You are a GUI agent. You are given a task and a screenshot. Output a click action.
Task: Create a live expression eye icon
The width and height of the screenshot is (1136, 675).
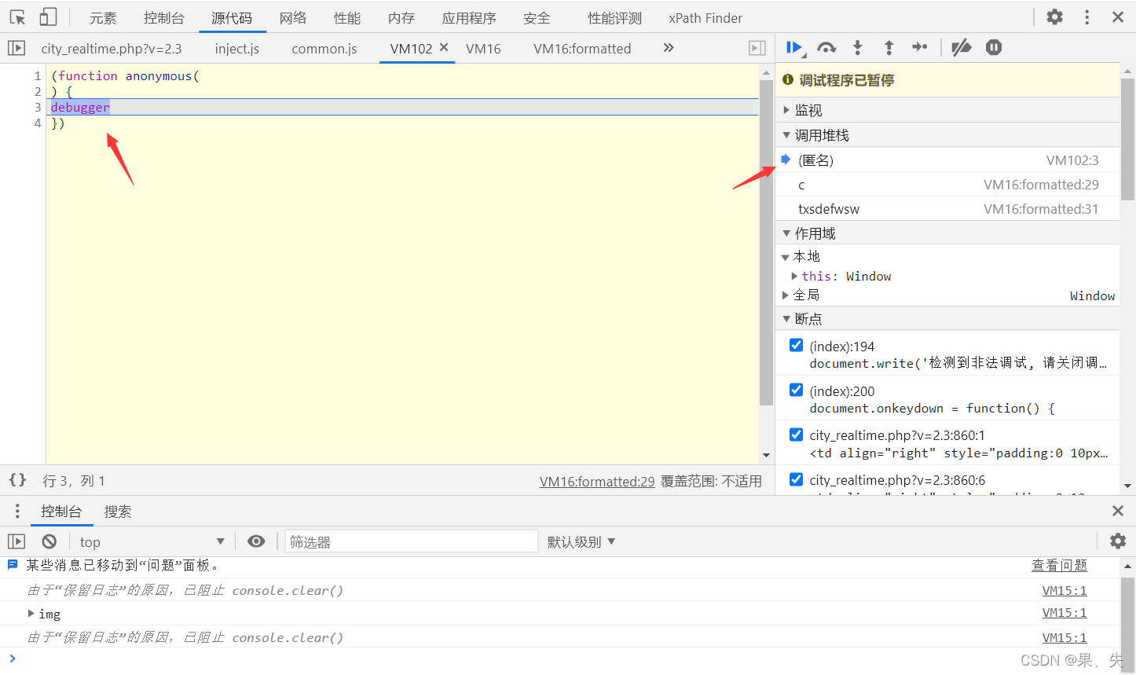[256, 541]
